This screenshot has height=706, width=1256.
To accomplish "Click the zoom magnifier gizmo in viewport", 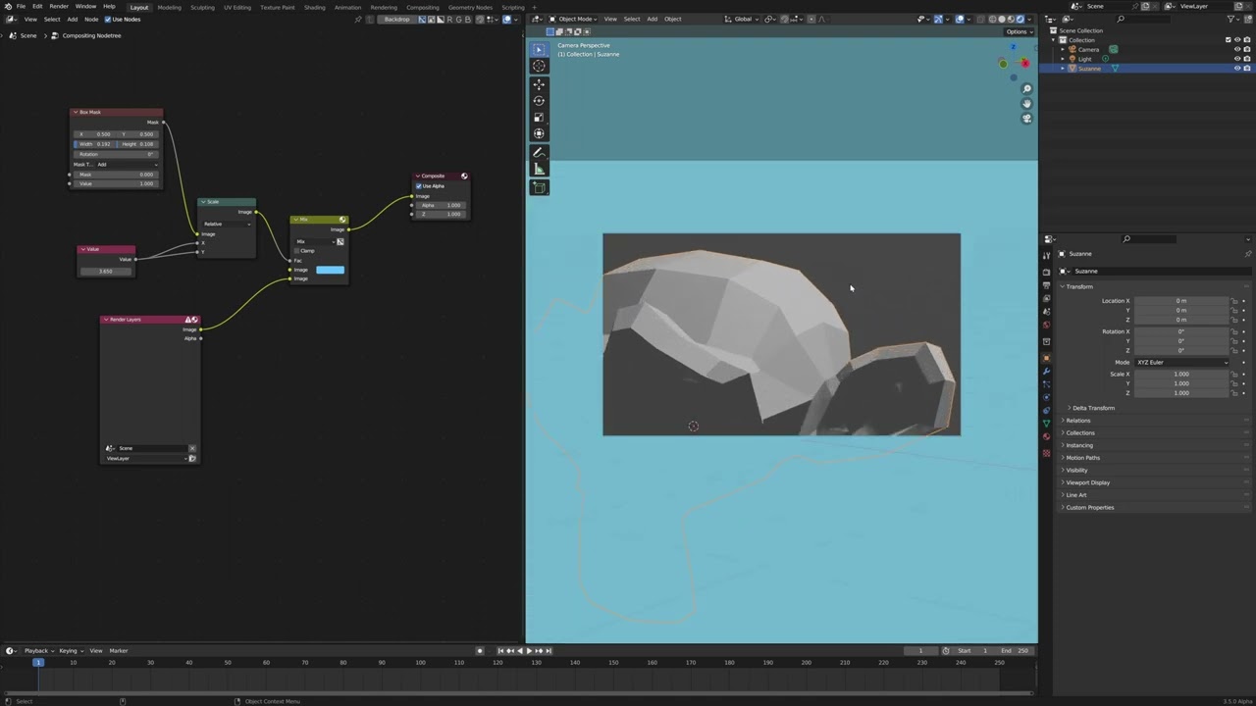I will [1026, 89].
